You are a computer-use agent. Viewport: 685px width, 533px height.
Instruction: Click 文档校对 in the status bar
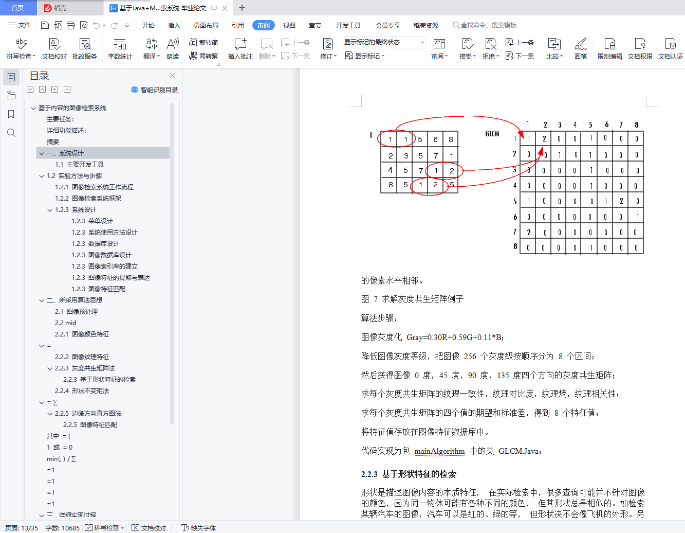click(149, 528)
